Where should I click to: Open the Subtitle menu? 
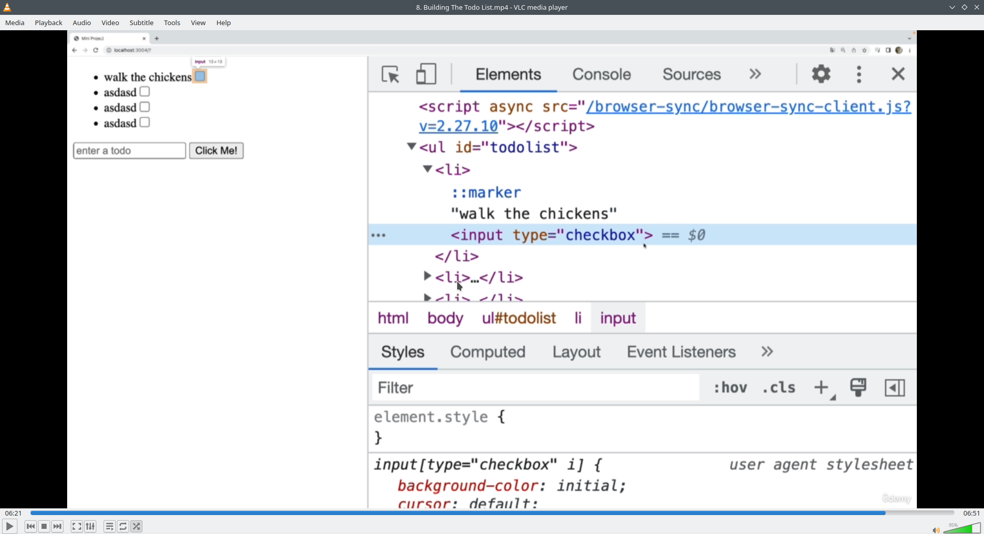pyautogui.click(x=141, y=23)
